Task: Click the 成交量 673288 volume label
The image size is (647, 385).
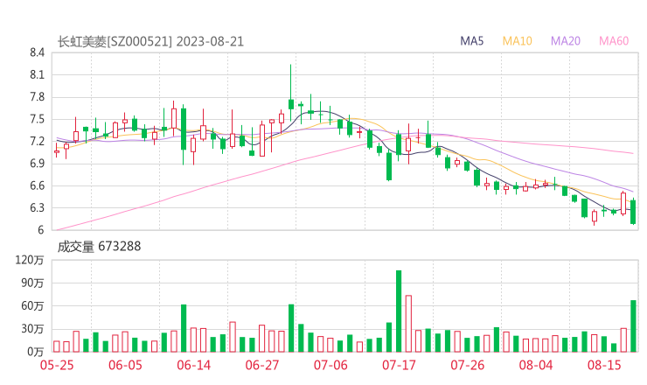Action: (99, 247)
